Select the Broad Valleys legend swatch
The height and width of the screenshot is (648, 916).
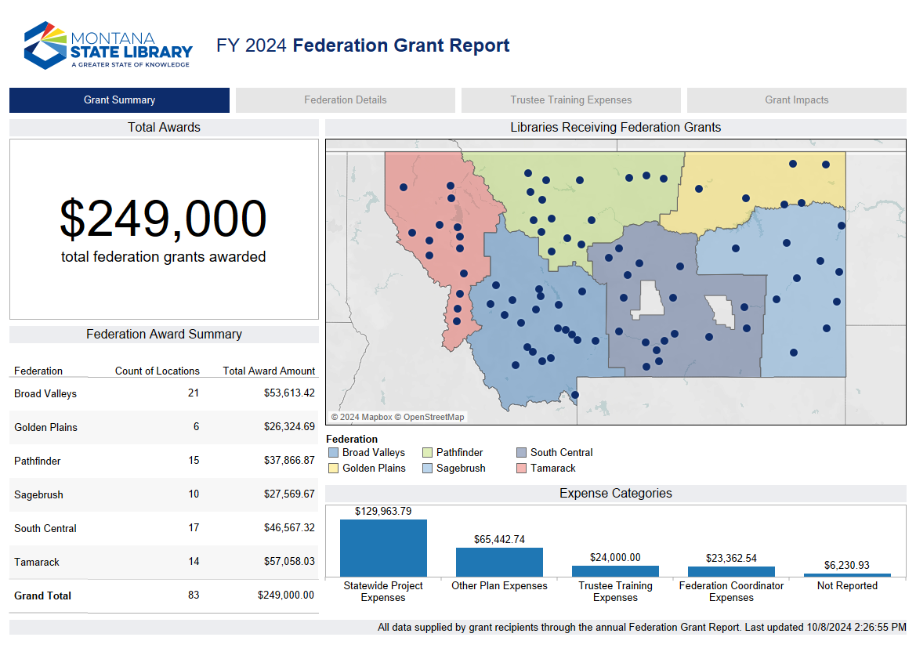pos(334,453)
